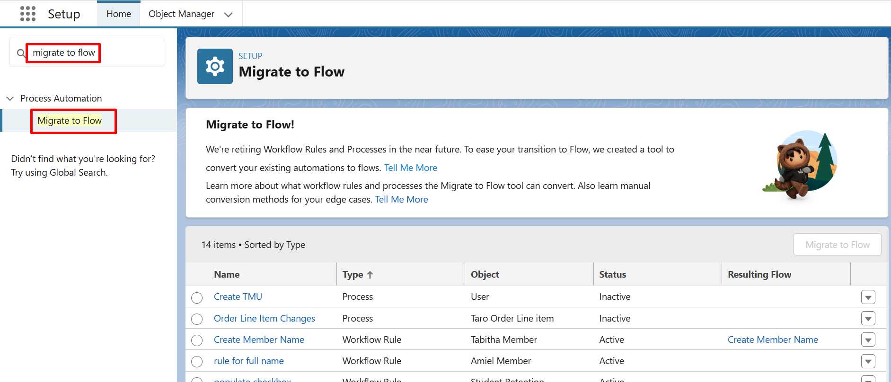Open the Create Member Name resulting flow link
This screenshot has width=891, height=382.
point(773,340)
